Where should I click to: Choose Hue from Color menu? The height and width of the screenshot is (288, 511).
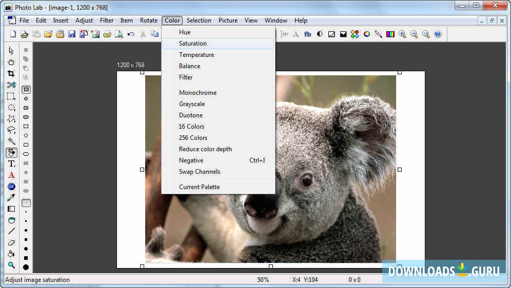click(x=219, y=32)
